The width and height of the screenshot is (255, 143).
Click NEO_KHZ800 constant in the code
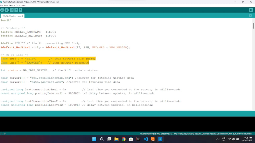[118, 47]
